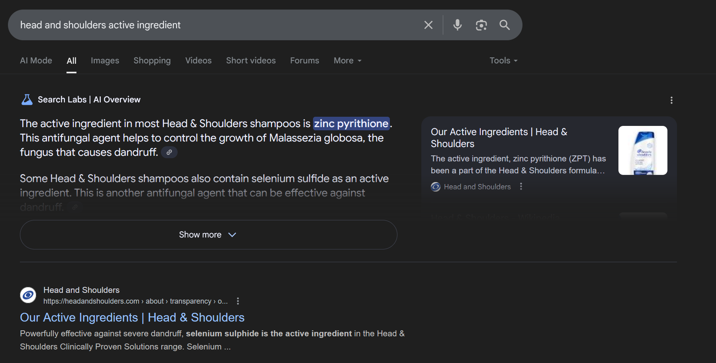Image resolution: width=716 pixels, height=363 pixels.
Task: Click Head and Shoulders result site favicon
Action: pyautogui.click(x=28, y=295)
